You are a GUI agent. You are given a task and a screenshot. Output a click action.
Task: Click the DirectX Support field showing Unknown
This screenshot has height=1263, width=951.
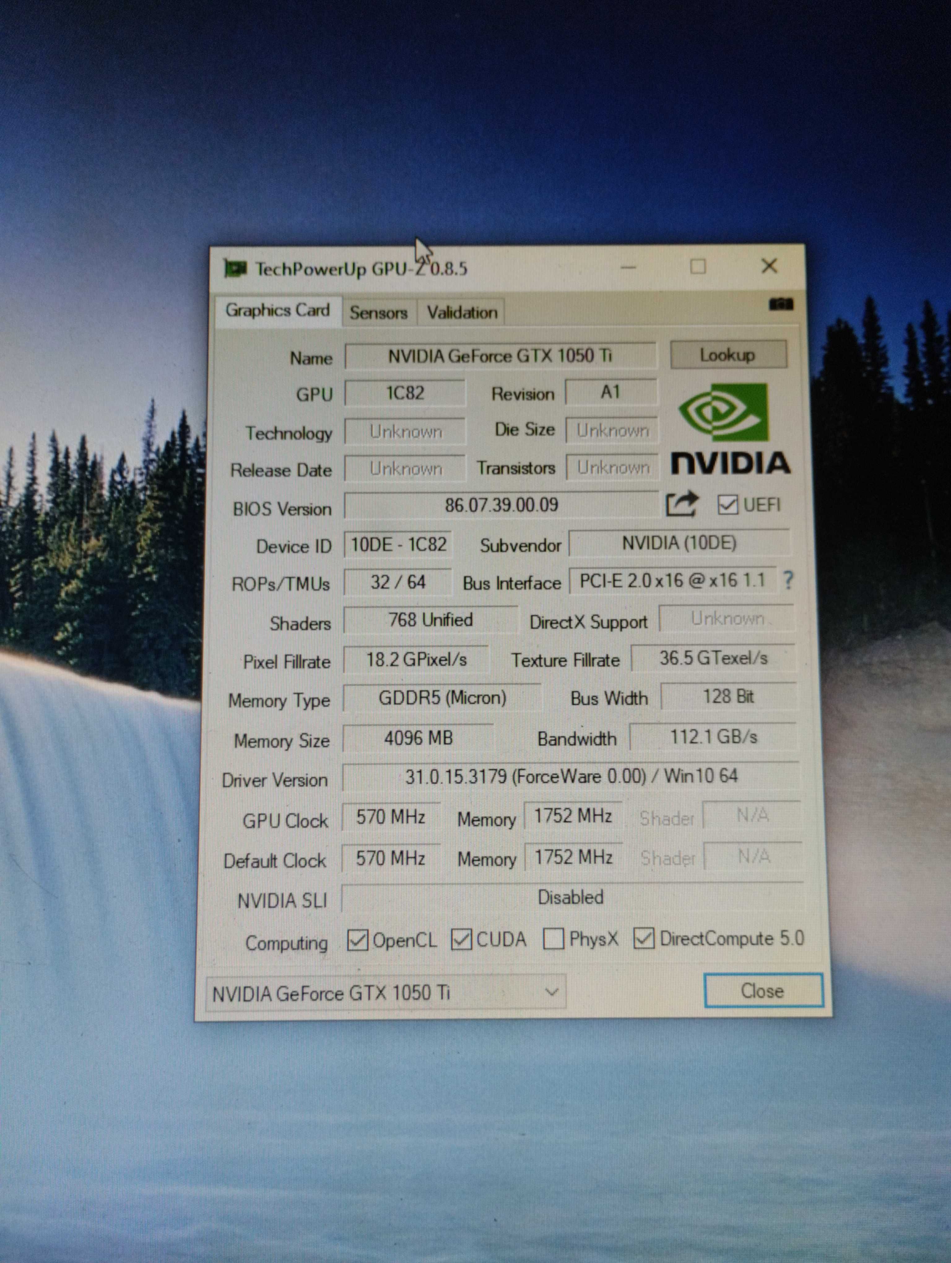727,618
